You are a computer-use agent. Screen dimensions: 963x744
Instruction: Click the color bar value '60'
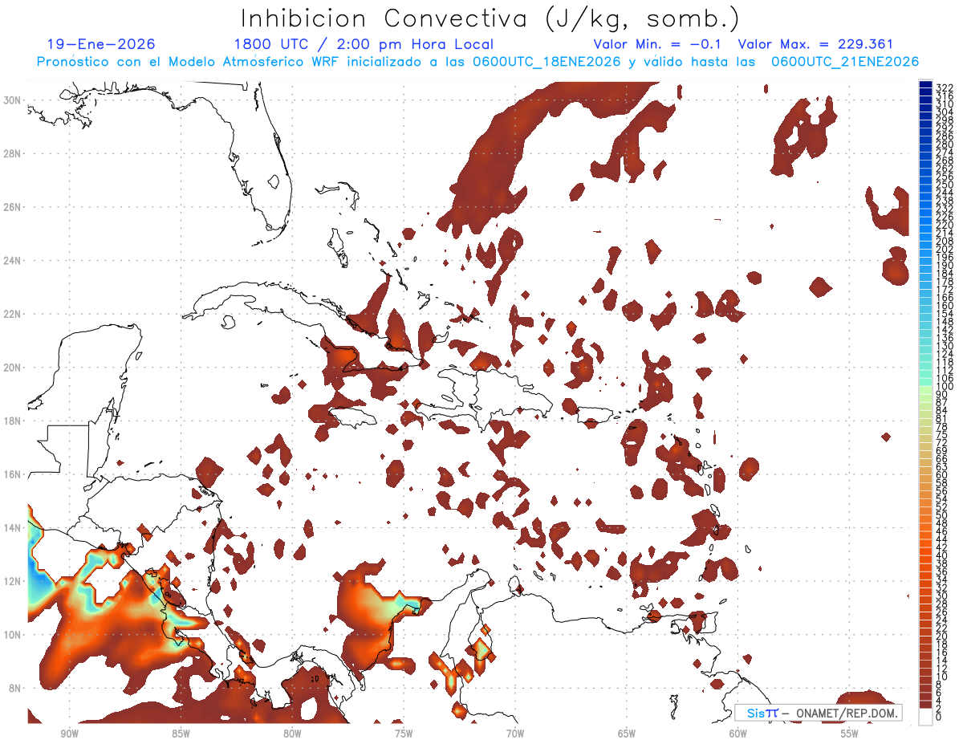coord(942,475)
